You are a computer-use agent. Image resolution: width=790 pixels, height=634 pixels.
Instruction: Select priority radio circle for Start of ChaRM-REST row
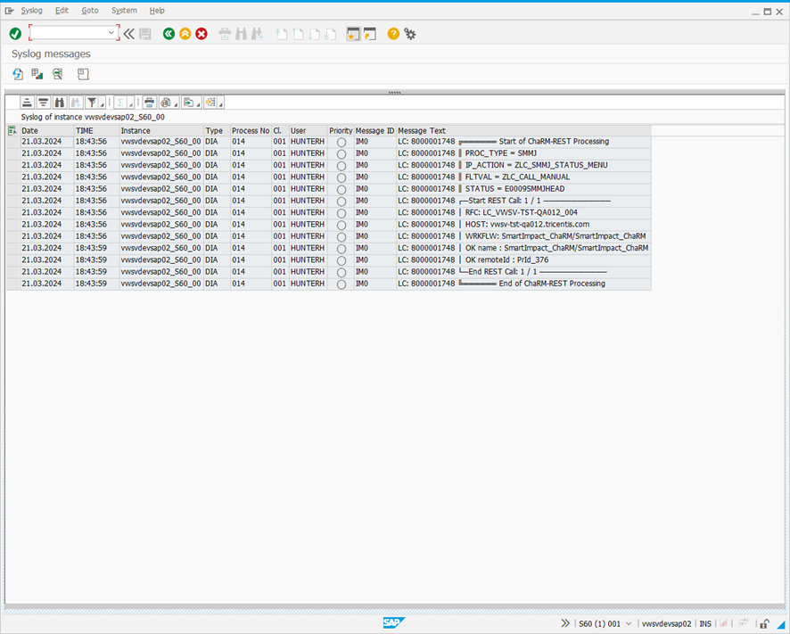(x=341, y=143)
